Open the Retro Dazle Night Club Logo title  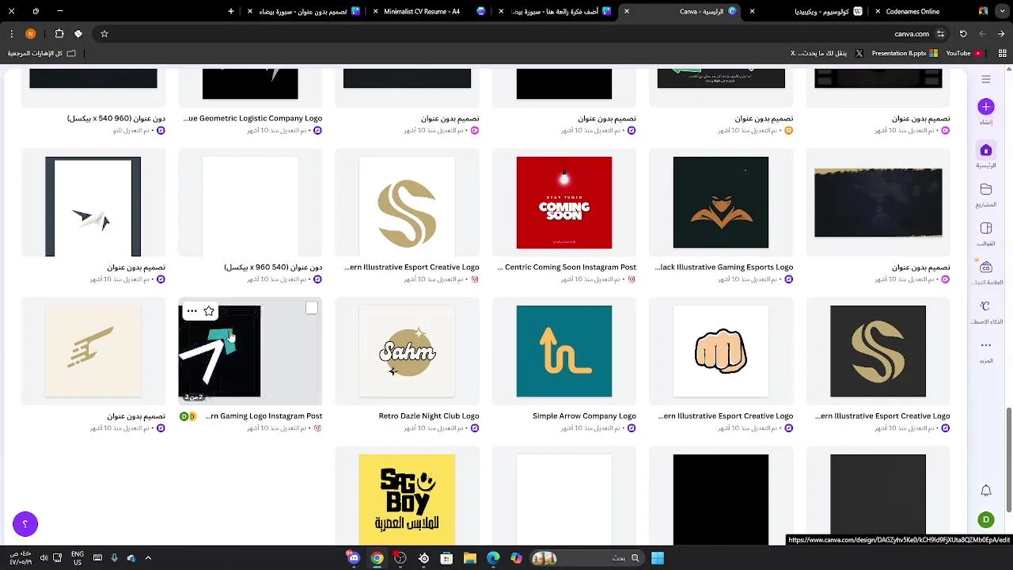coord(429,416)
